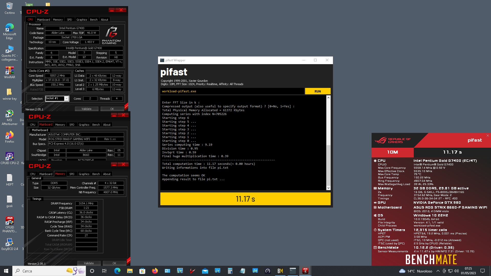Viewport: 491px width, 276px height.
Task: Open Cortana circle in taskbar
Action: pos(92,271)
